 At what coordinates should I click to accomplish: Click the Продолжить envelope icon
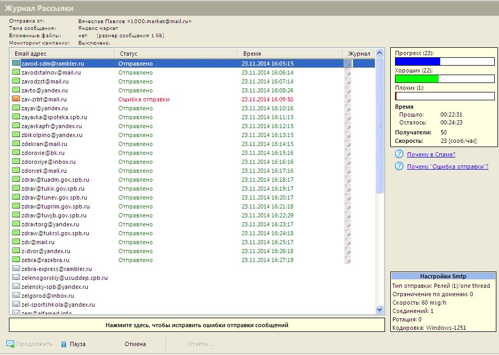point(10,344)
